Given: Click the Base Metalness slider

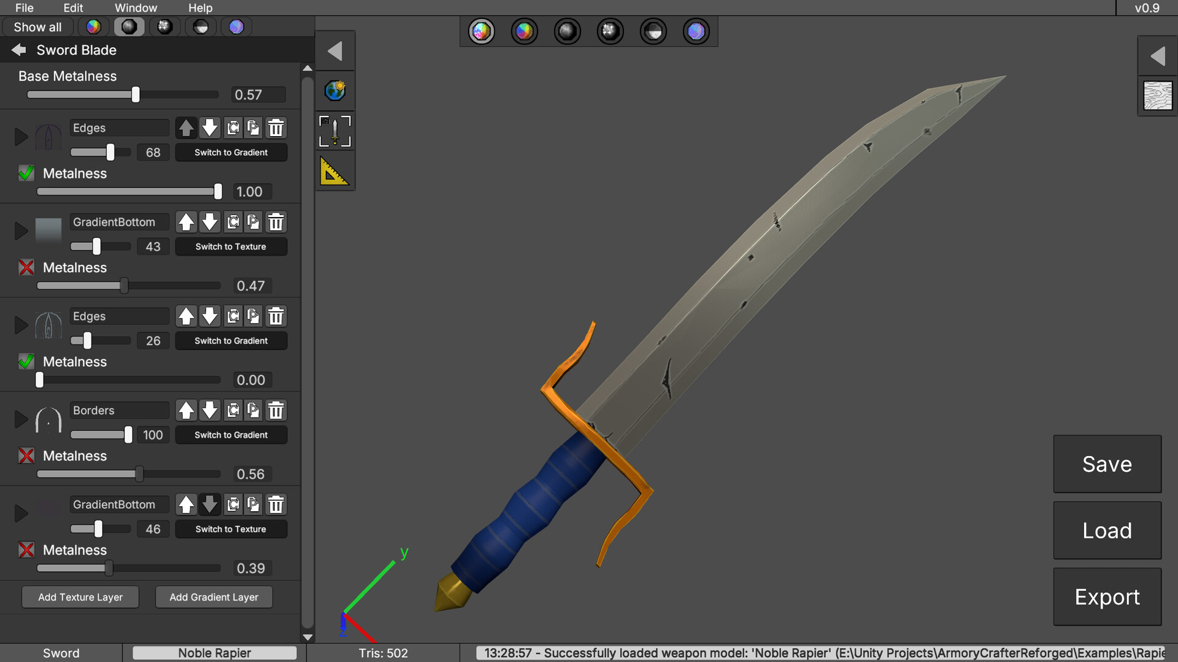Looking at the screenshot, I should click(136, 95).
